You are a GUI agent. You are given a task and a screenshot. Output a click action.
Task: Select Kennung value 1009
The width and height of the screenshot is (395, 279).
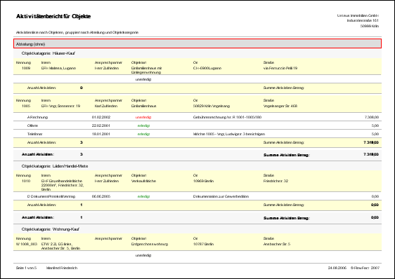click(x=26, y=68)
